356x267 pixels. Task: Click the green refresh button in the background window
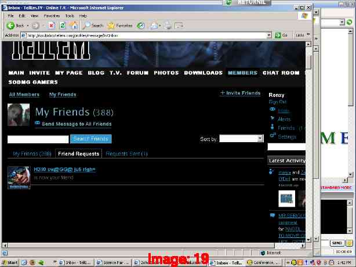(349, 22)
